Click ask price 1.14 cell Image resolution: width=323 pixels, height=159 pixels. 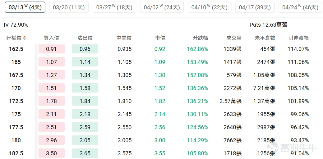(85, 62)
